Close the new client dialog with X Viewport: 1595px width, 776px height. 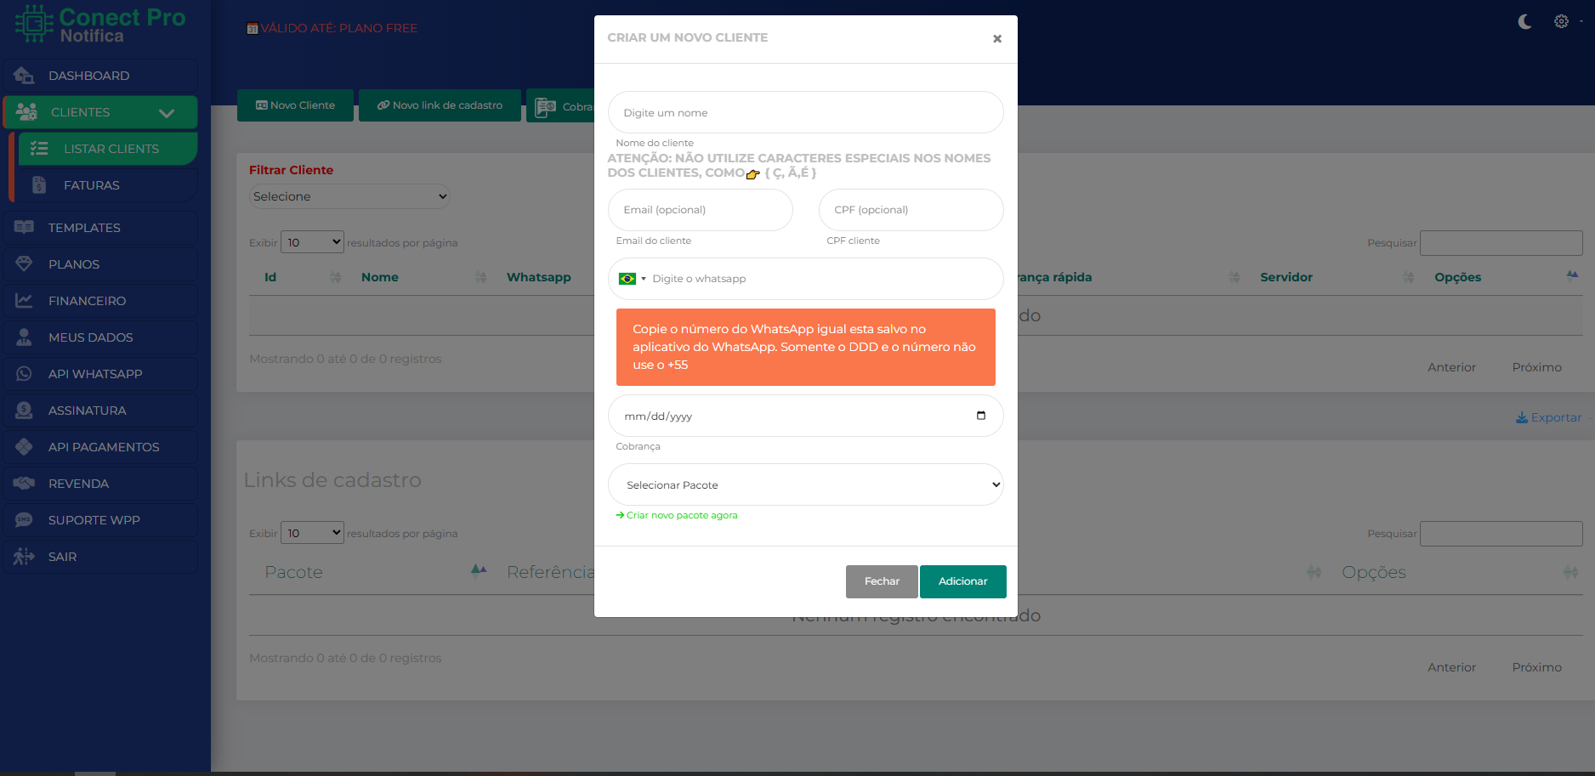[x=997, y=39]
